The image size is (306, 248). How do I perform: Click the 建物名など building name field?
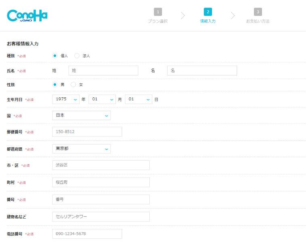[x=101, y=217]
